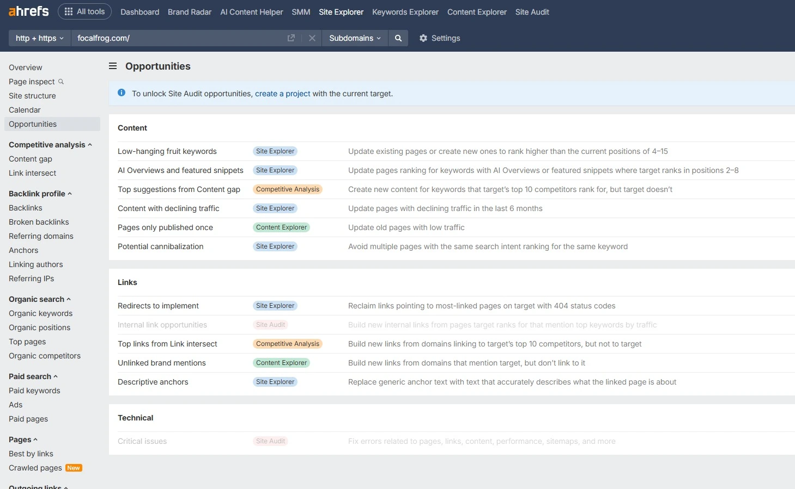Open Site structure in the sidebar

(x=32, y=96)
